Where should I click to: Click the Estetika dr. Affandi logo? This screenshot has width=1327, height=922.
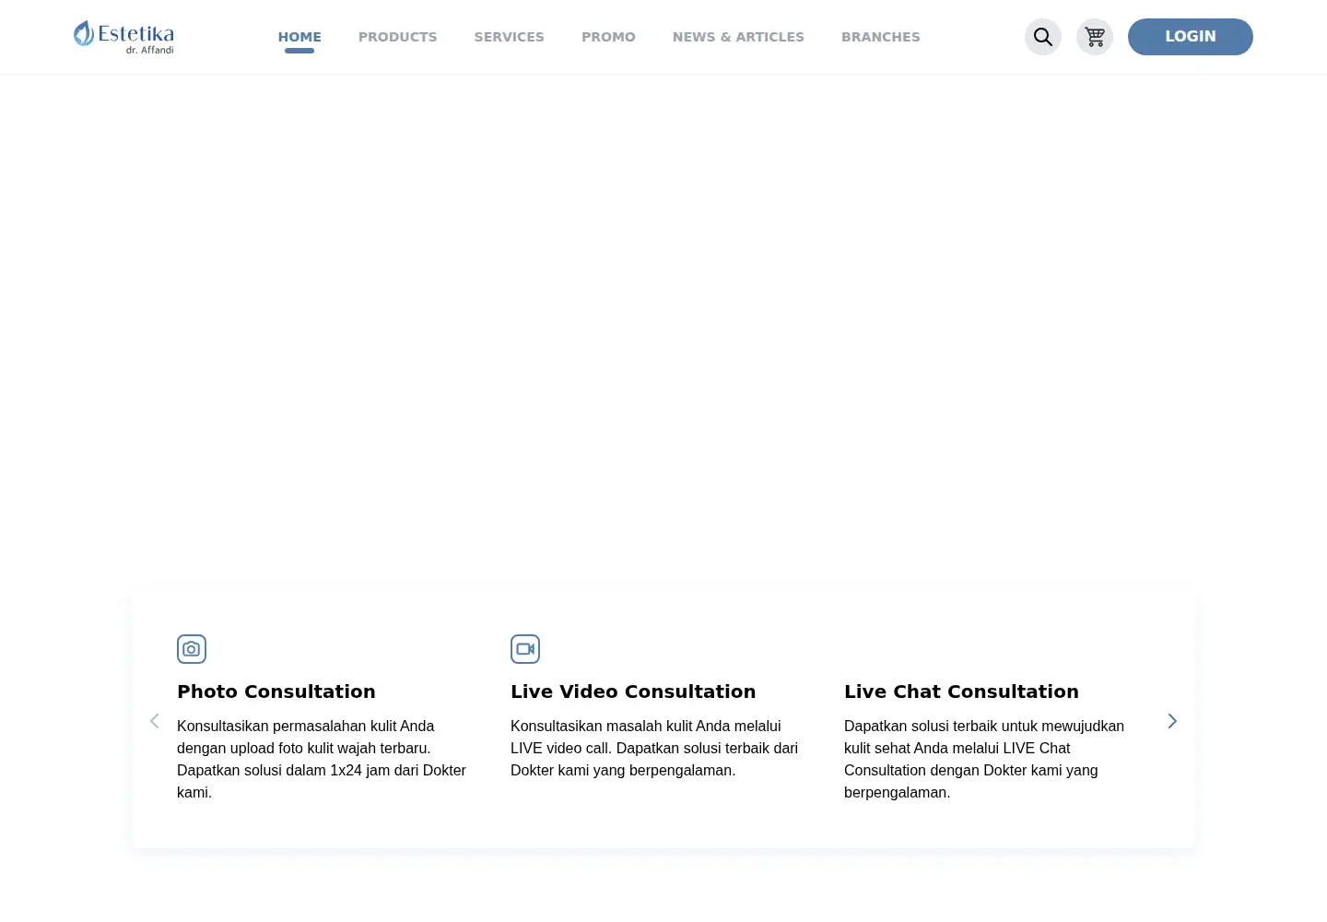[x=123, y=37]
